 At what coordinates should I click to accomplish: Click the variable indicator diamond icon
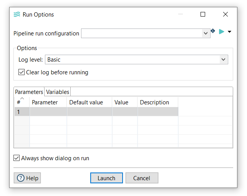[213, 31]
